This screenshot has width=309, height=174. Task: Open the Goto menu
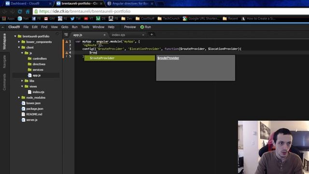(65, 27)
